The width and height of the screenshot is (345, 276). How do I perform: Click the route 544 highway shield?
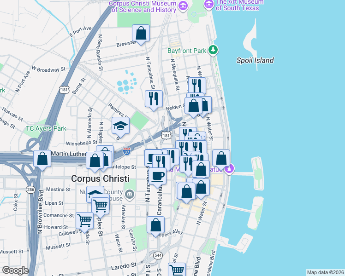(158, 255)
